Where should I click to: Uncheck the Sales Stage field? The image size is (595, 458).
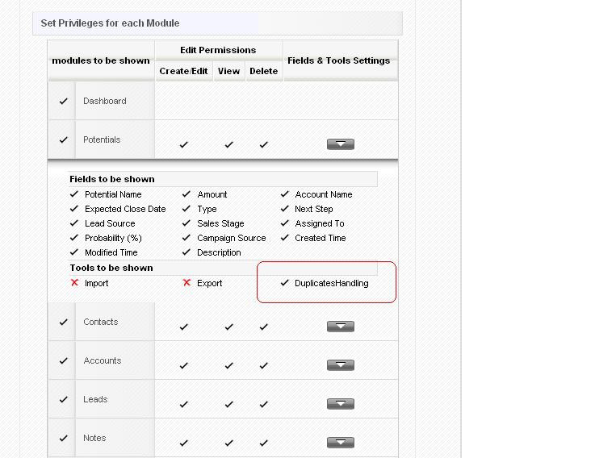click(x=186, y=223)
